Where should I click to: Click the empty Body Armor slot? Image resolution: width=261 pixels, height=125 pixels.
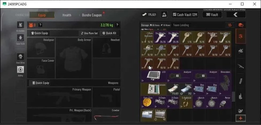[x=73, y=58]
